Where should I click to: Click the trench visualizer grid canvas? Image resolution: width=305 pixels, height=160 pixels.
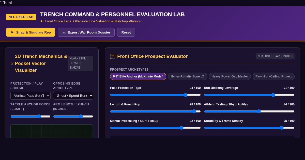tap(52, 131)
